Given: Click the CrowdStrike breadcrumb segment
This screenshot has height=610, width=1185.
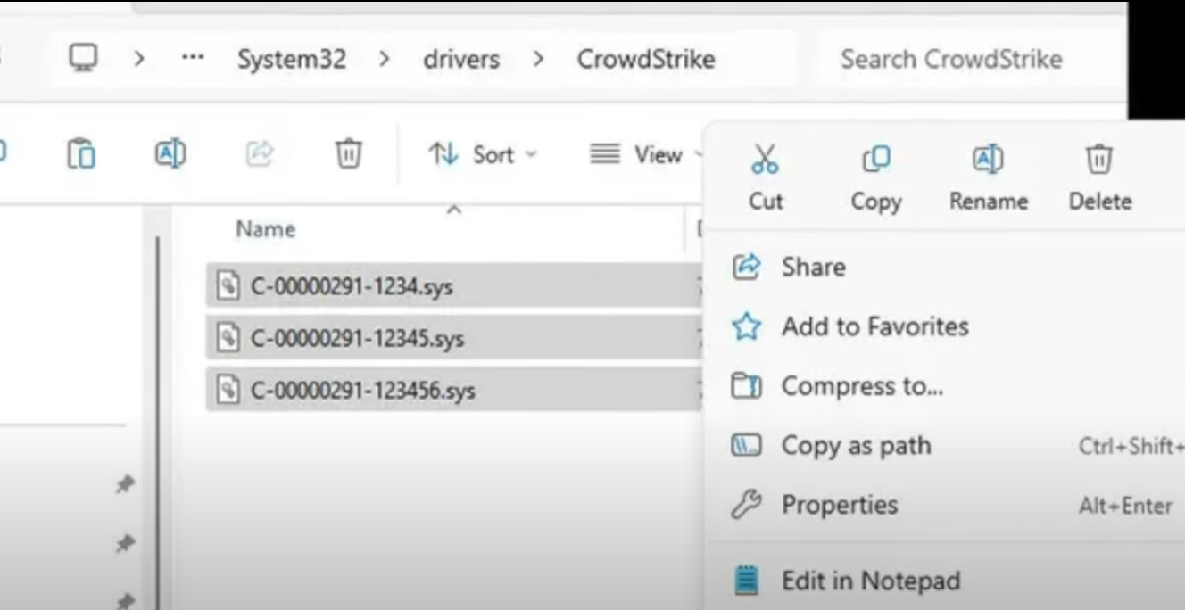Looking at the screenshot, I should pyautogui.click(x=646, y=60).
